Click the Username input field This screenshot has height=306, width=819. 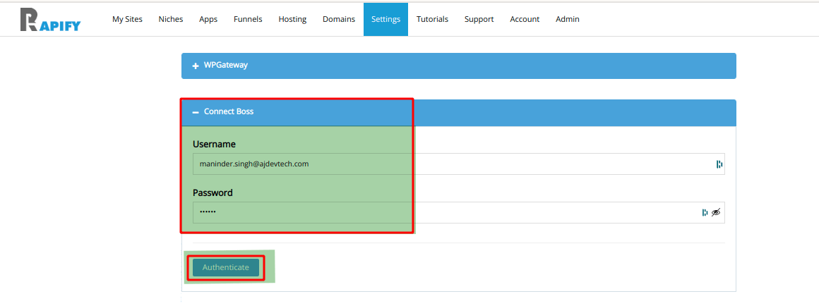452,164
